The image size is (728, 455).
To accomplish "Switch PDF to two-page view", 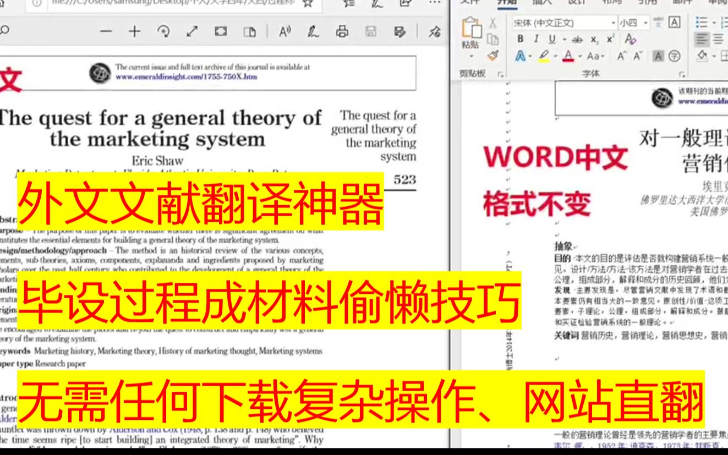I will (x=250, y=31).
